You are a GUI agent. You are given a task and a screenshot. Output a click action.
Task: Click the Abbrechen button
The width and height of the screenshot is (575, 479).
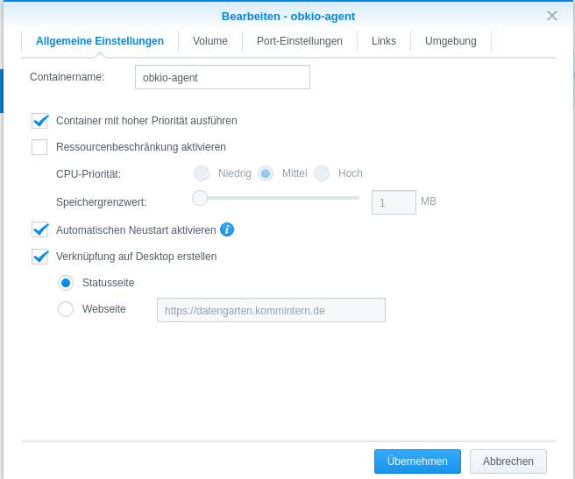[x=508, y=461]
